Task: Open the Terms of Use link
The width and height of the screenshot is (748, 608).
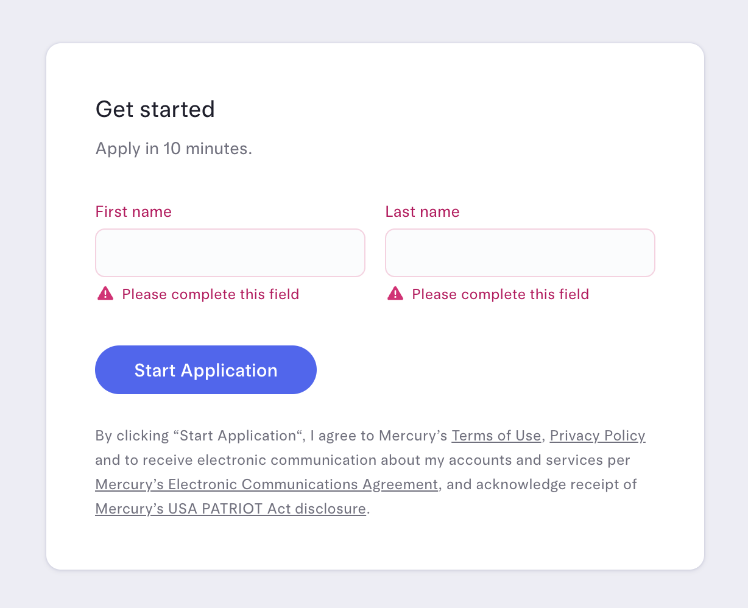Action: pos(496,436)
